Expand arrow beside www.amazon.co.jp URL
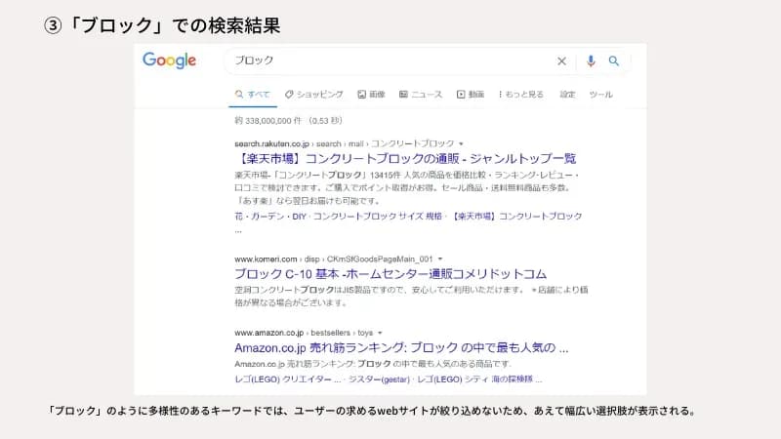781x439 pixels. [x=380, y=333]
